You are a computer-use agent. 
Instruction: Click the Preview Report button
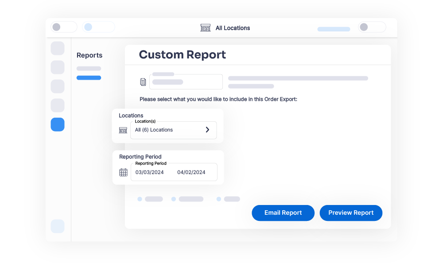tap(351, 213)
